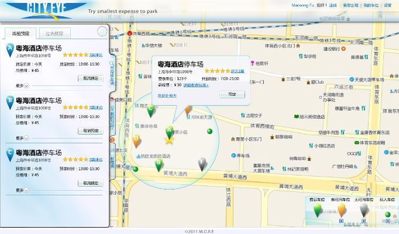Toggle checkbox under green private-spot legend dot
Viewport: 399px width, 234px height.
click(x=388, y=221)
